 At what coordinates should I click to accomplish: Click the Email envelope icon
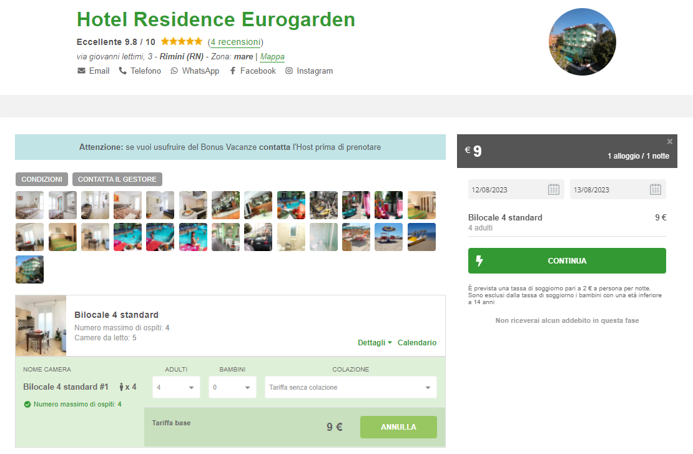pos(81,71)
